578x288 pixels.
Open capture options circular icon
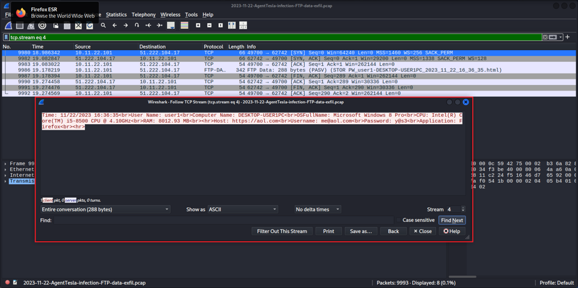coord(42,26)
